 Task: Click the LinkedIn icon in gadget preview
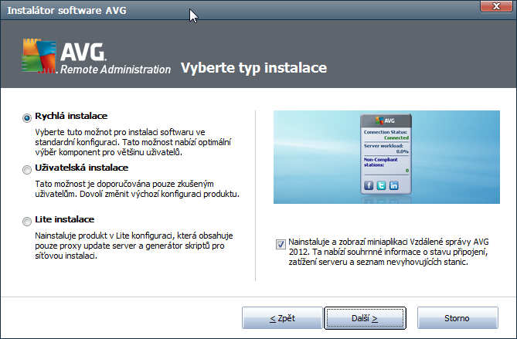pos(393,185)
